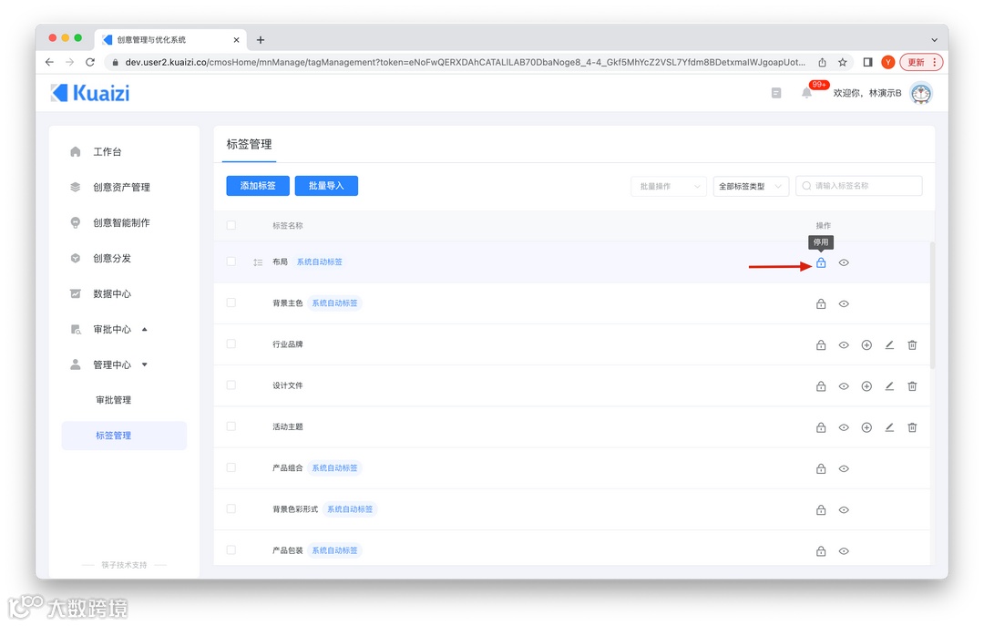Screen dimensions: 984x626
Task: Focus the 请输入标签名称 search field
Action: (859, 186)
